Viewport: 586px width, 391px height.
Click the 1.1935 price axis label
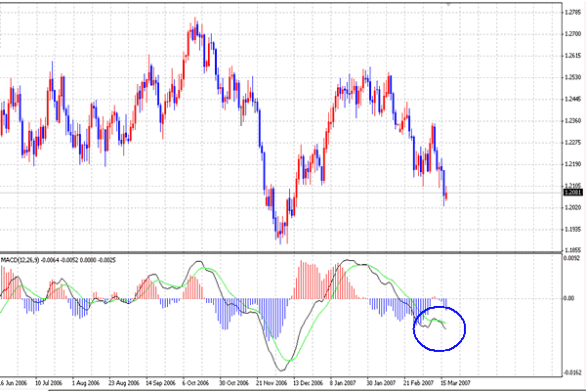573,229
